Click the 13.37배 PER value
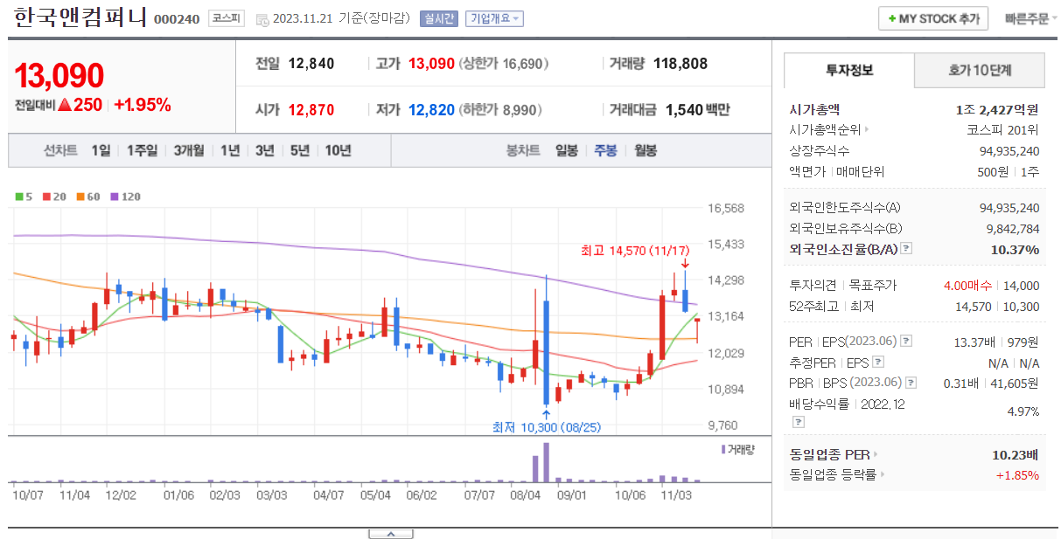This screenshot has height=539, width=1061. click(x=974, y=342)
